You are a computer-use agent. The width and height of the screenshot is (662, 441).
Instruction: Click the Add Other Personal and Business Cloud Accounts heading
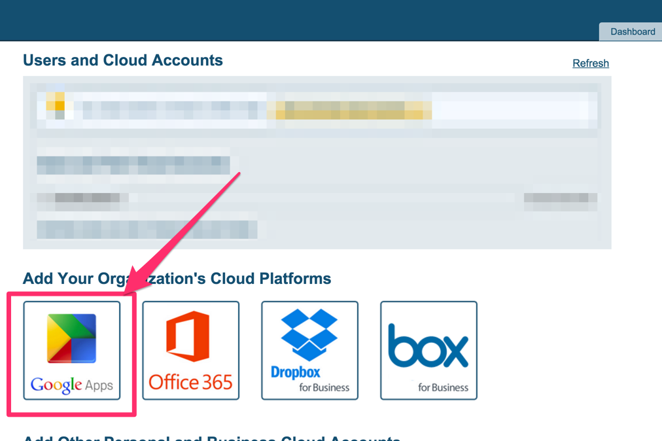tap(196, 438)
